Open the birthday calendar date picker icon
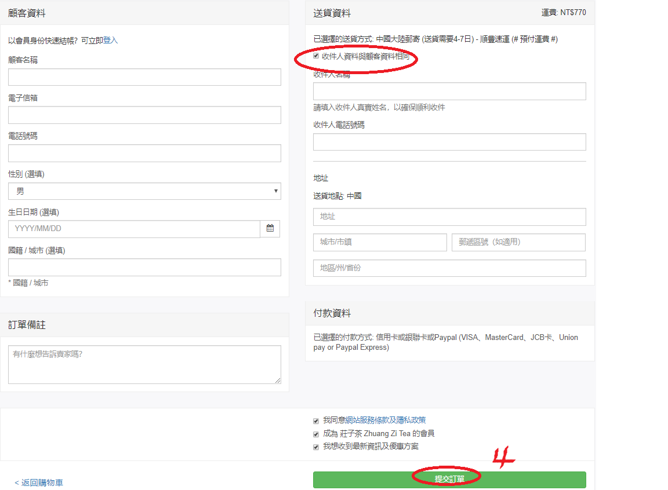Screen dimensions: 668x490 click(270, 229)
